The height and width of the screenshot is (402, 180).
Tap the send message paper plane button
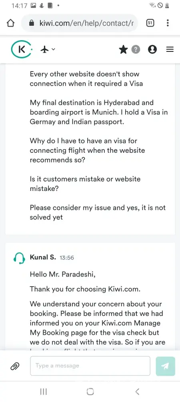(x=166, y=366)
